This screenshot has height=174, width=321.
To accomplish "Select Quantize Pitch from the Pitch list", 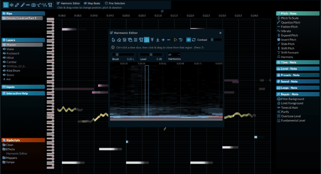I will [293, 22].
